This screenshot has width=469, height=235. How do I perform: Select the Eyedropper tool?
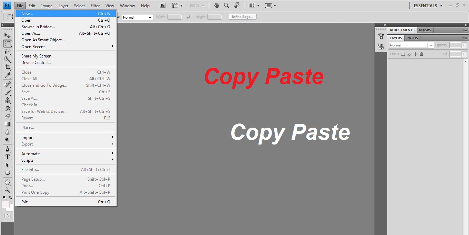(x=7, y=75)
